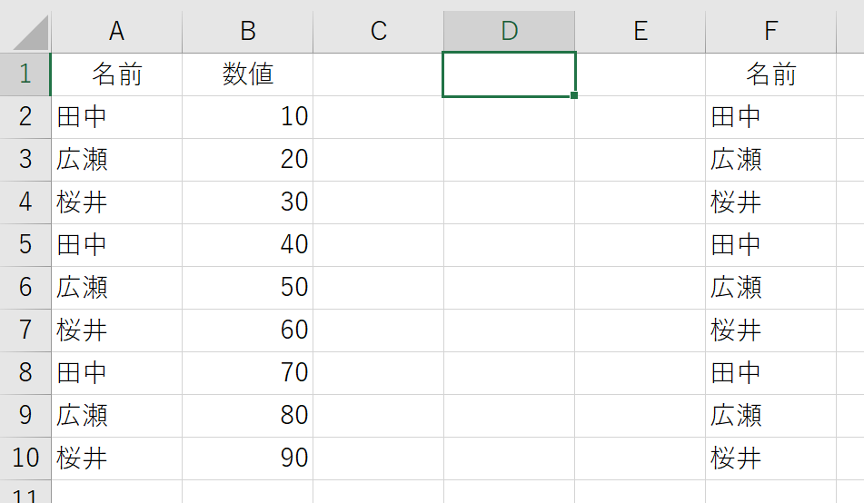Select the highlighted column D header
Screen dimensions: 864x503
click(x=509, y=32)
